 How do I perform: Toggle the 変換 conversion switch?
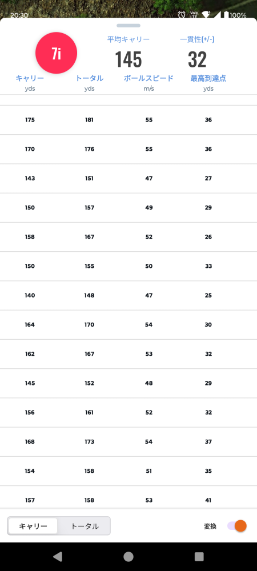pyautogui.click(x=237, y=526)
